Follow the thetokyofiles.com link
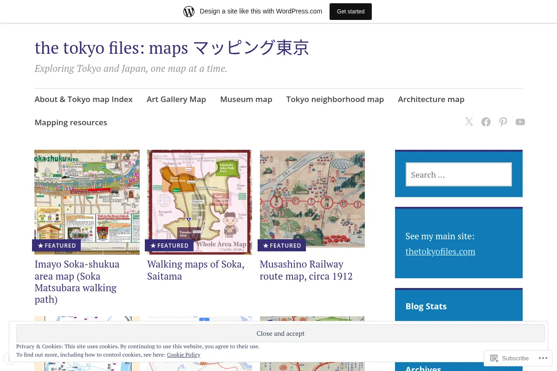The width and height of the screenshot is (557, 371). 440,251
